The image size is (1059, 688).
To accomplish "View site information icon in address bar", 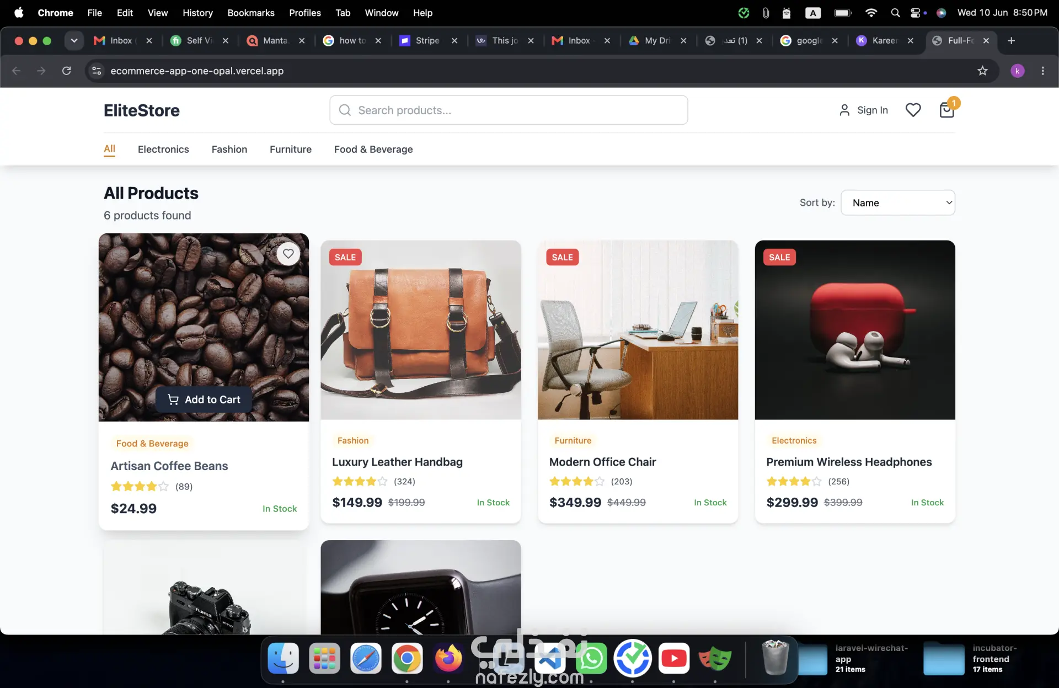I will pyautogui.click(x=97, y=71).
